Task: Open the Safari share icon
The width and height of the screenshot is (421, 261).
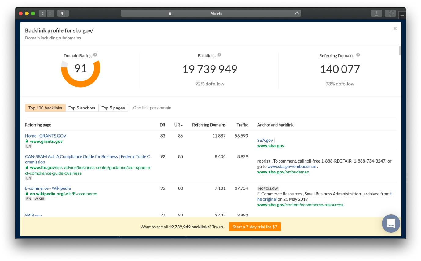Action: click(x=376, y=13)
